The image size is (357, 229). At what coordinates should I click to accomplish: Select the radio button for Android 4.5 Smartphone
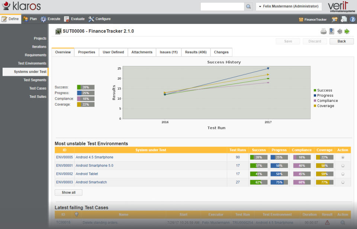point(342,157)
